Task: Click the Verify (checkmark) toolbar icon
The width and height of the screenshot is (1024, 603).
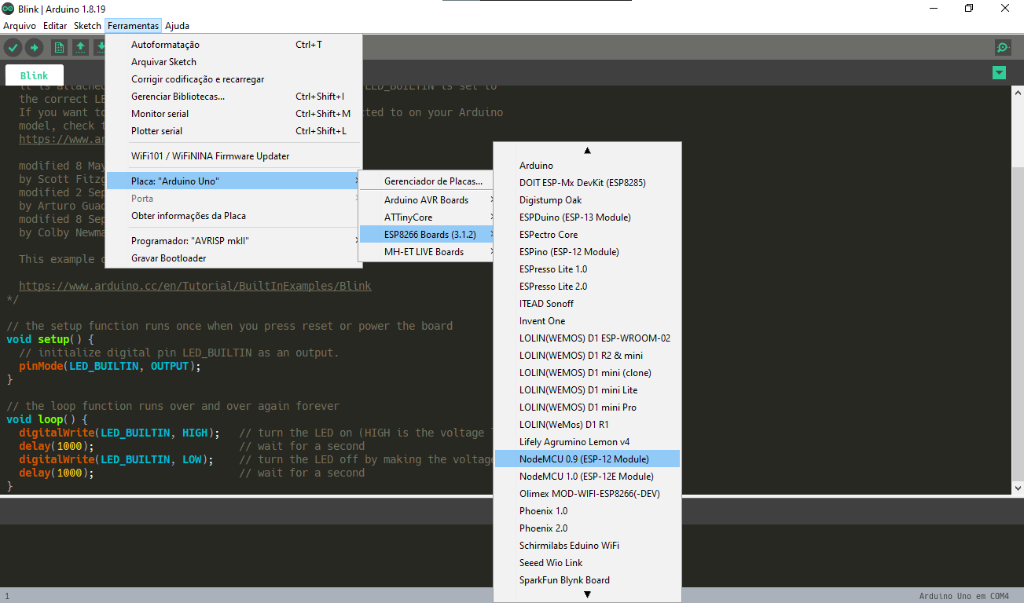Action: pos(13,48)
